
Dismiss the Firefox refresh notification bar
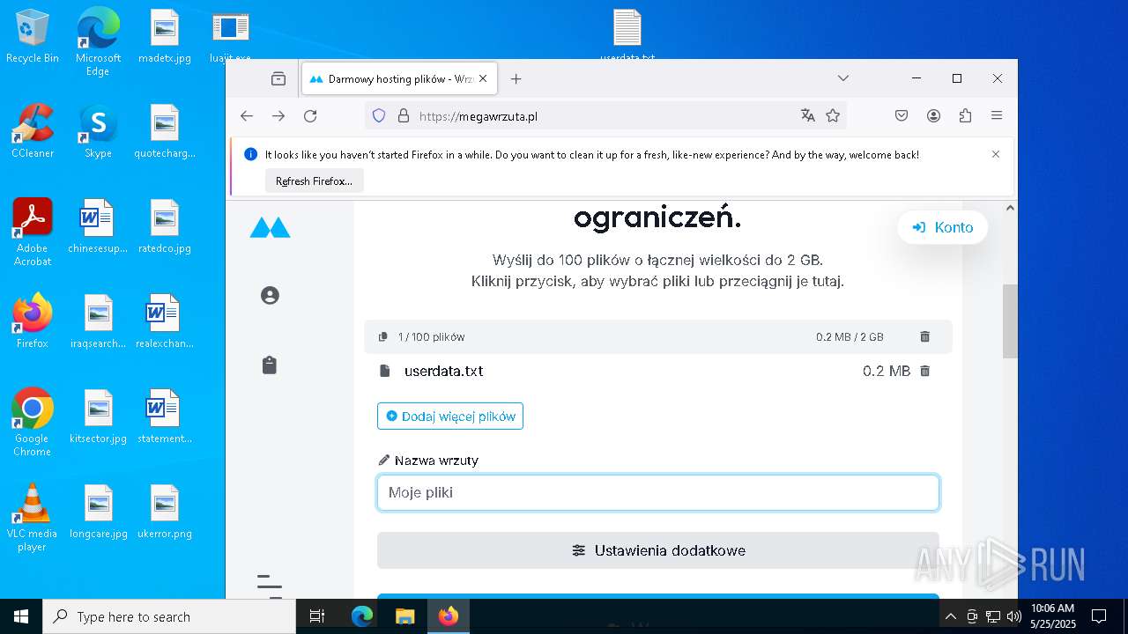996,154
